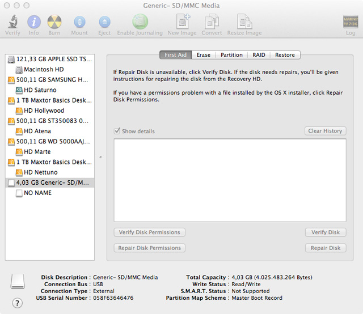This screenshot has width=363, height=314.
Task: Open the Log viewer icon
Action: pos(351,22)
